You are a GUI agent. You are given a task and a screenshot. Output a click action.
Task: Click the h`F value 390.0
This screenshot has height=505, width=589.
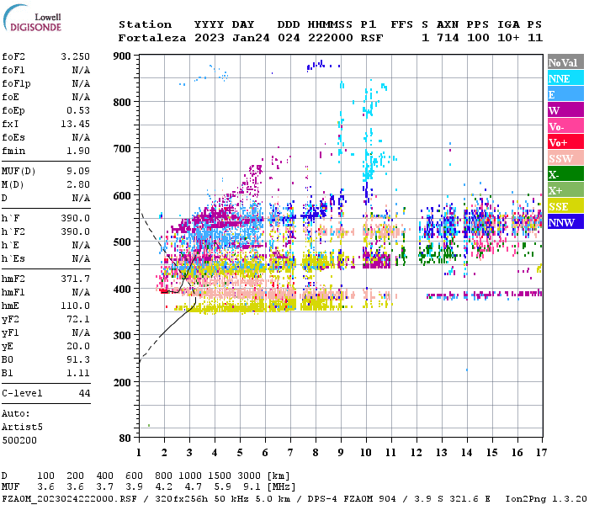pyautogui.click(x=75, y=219)
